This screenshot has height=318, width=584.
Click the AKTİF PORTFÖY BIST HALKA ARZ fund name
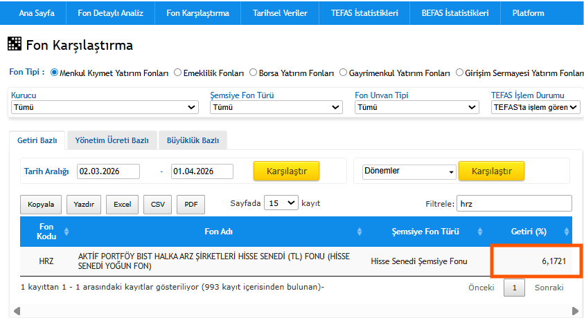point(214,261)
